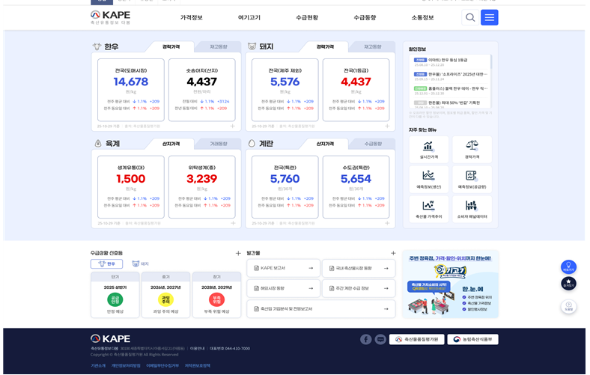Open the blue hamburger menu button
This screenshot has width=590, height=375.
(490, 17)
